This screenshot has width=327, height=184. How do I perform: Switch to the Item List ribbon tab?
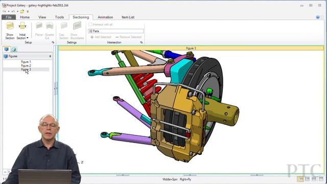click(x=128, y=17)
